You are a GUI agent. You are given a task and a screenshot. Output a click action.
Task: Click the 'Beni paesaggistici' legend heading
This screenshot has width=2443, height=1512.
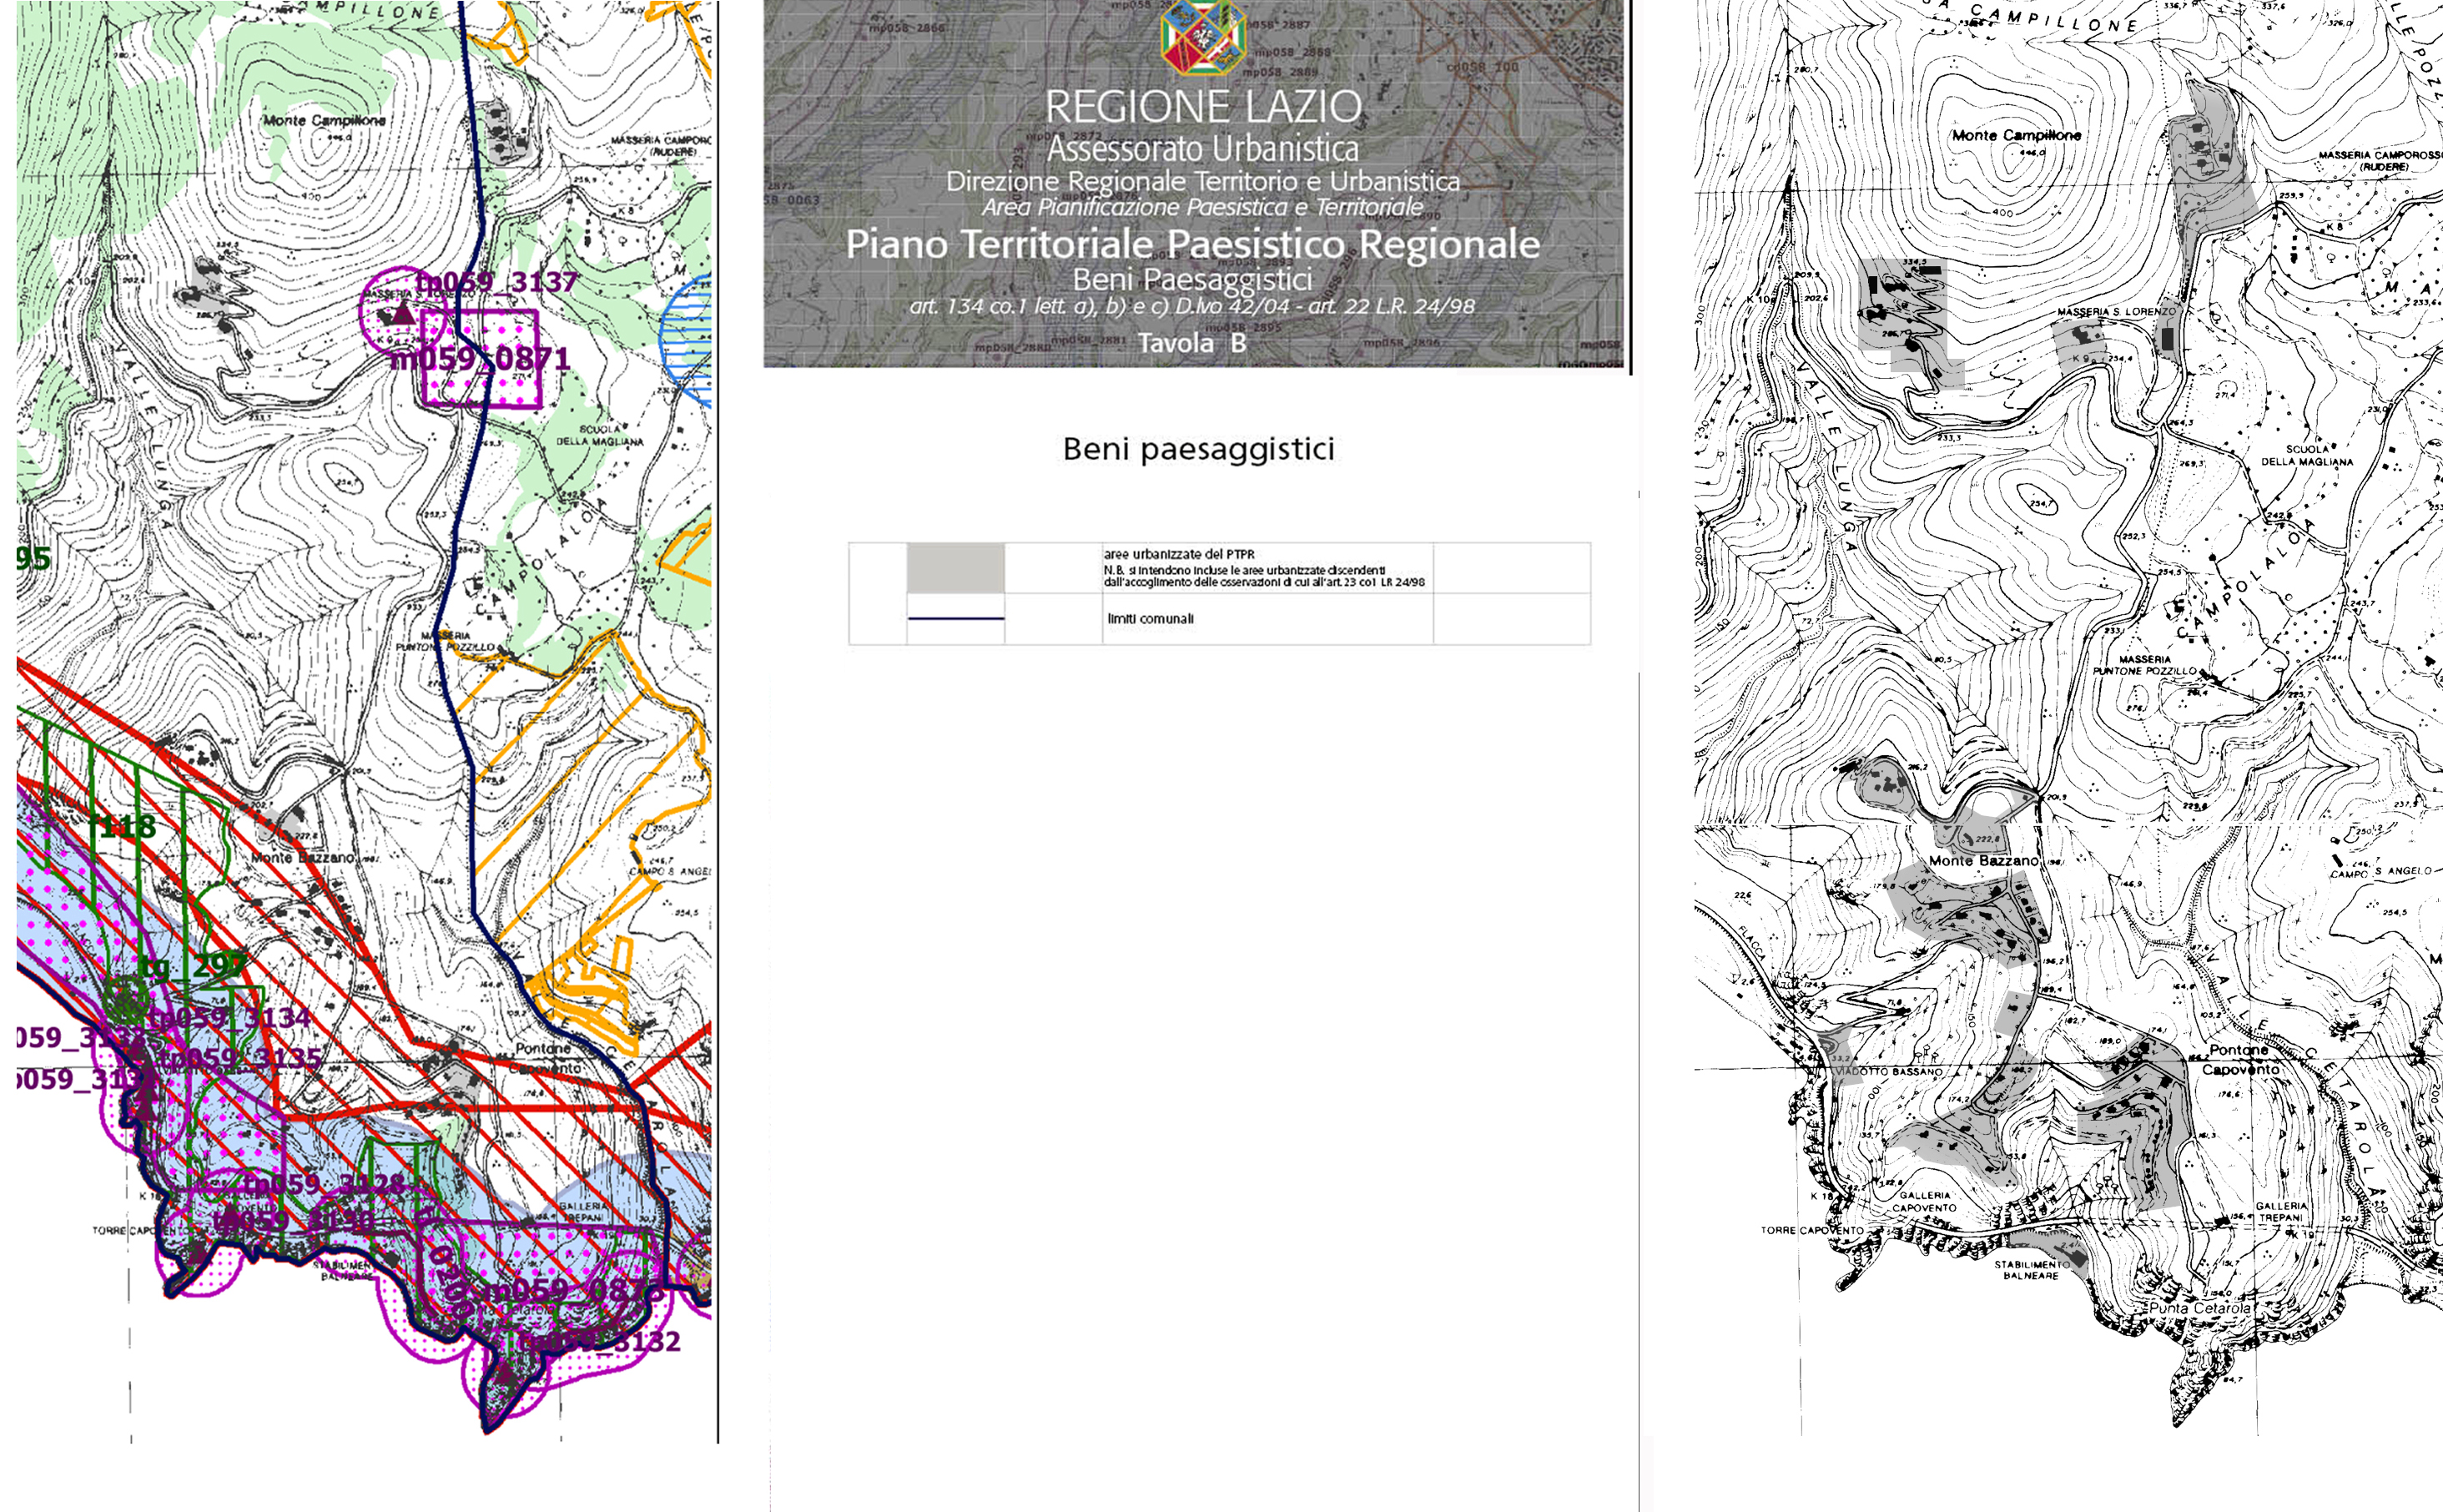[x=1198, y=449]
